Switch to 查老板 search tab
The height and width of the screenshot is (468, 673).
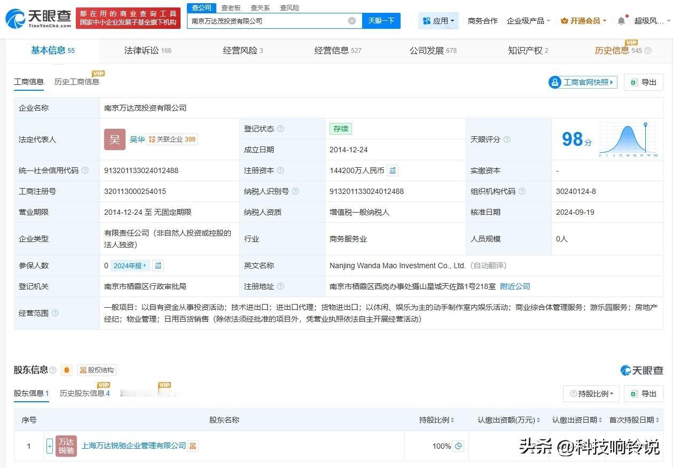(x=231, y=7)
